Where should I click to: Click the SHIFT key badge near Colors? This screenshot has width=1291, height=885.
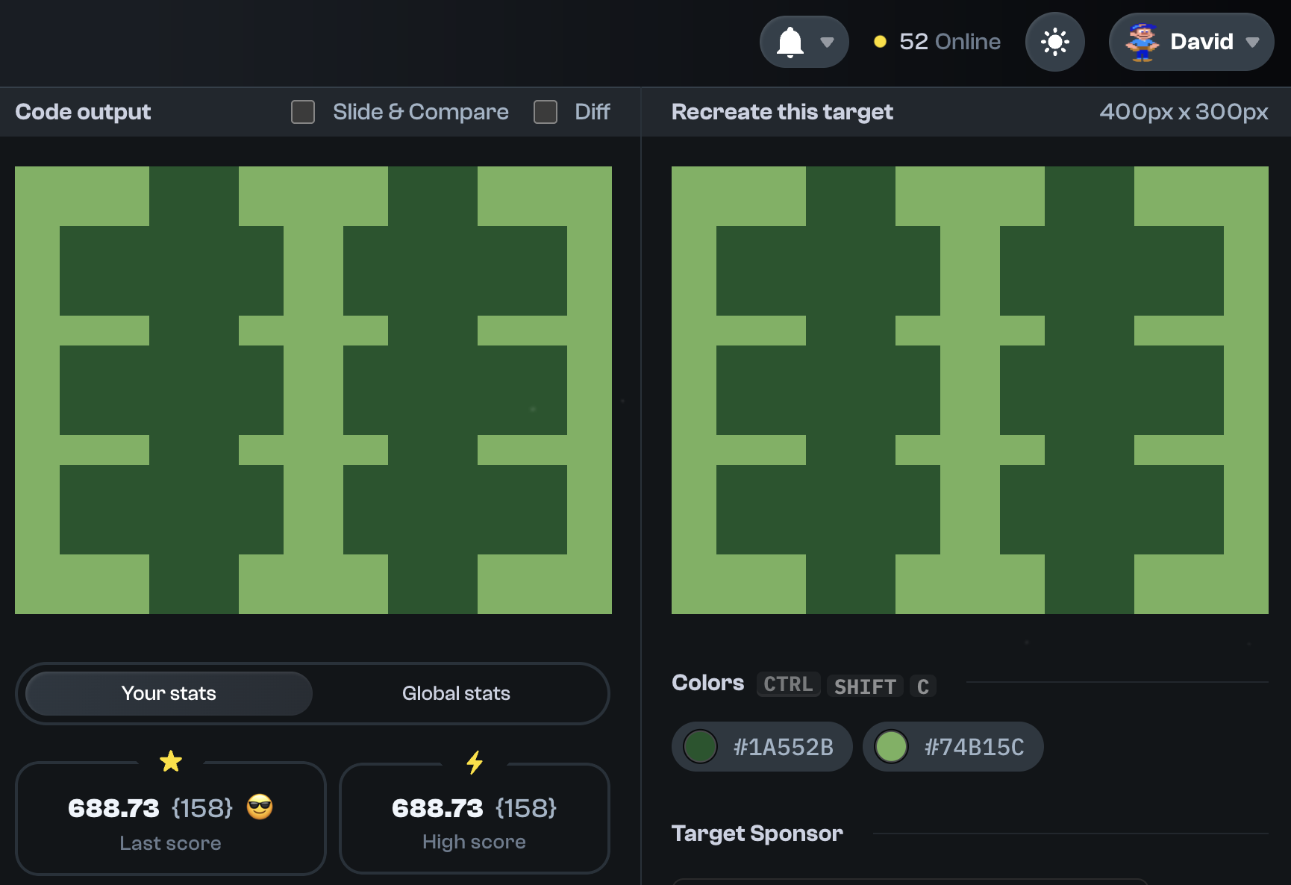tap(865, 686)
